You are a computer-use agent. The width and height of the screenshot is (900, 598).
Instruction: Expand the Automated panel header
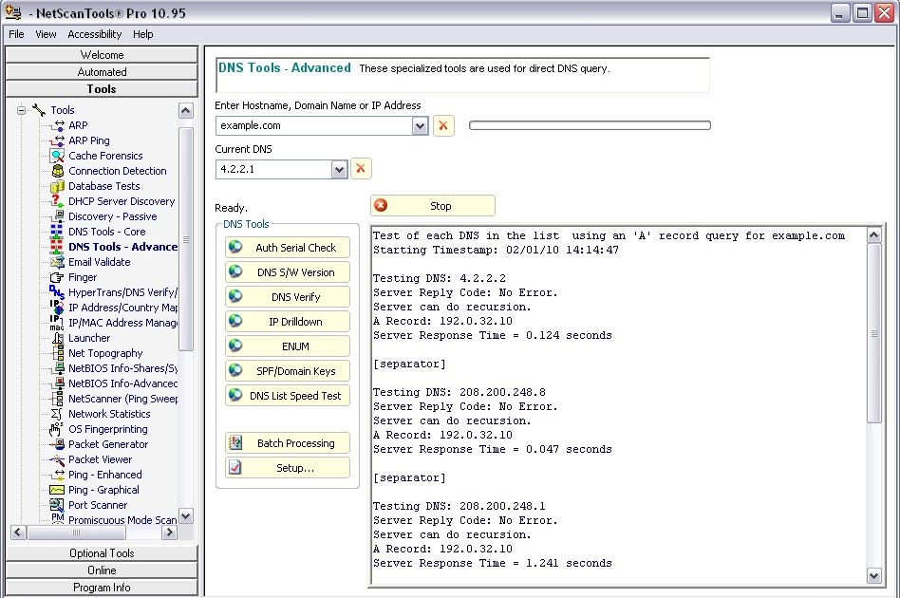pyautogui.click(x=102, y=72)
